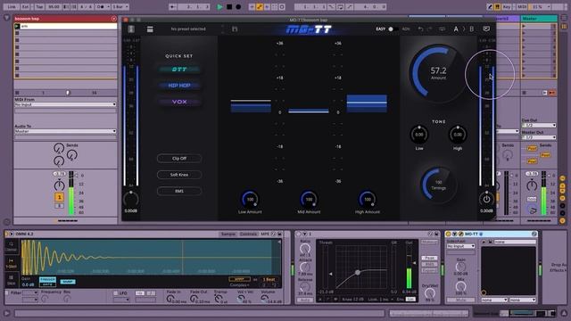Launch the first clip in the boooom bap track
This screenshot has width=571, height=321.
(x=17, y=26)
